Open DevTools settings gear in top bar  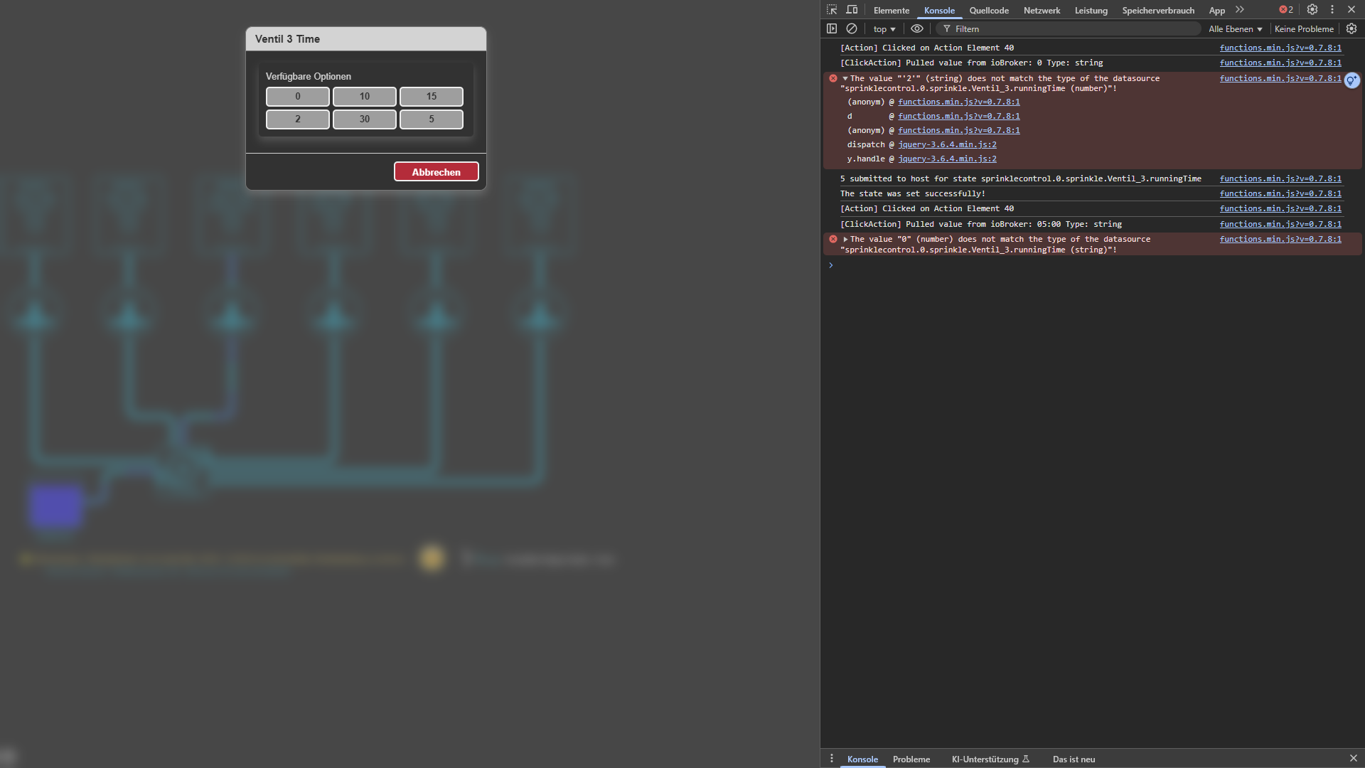point(1312,10)
